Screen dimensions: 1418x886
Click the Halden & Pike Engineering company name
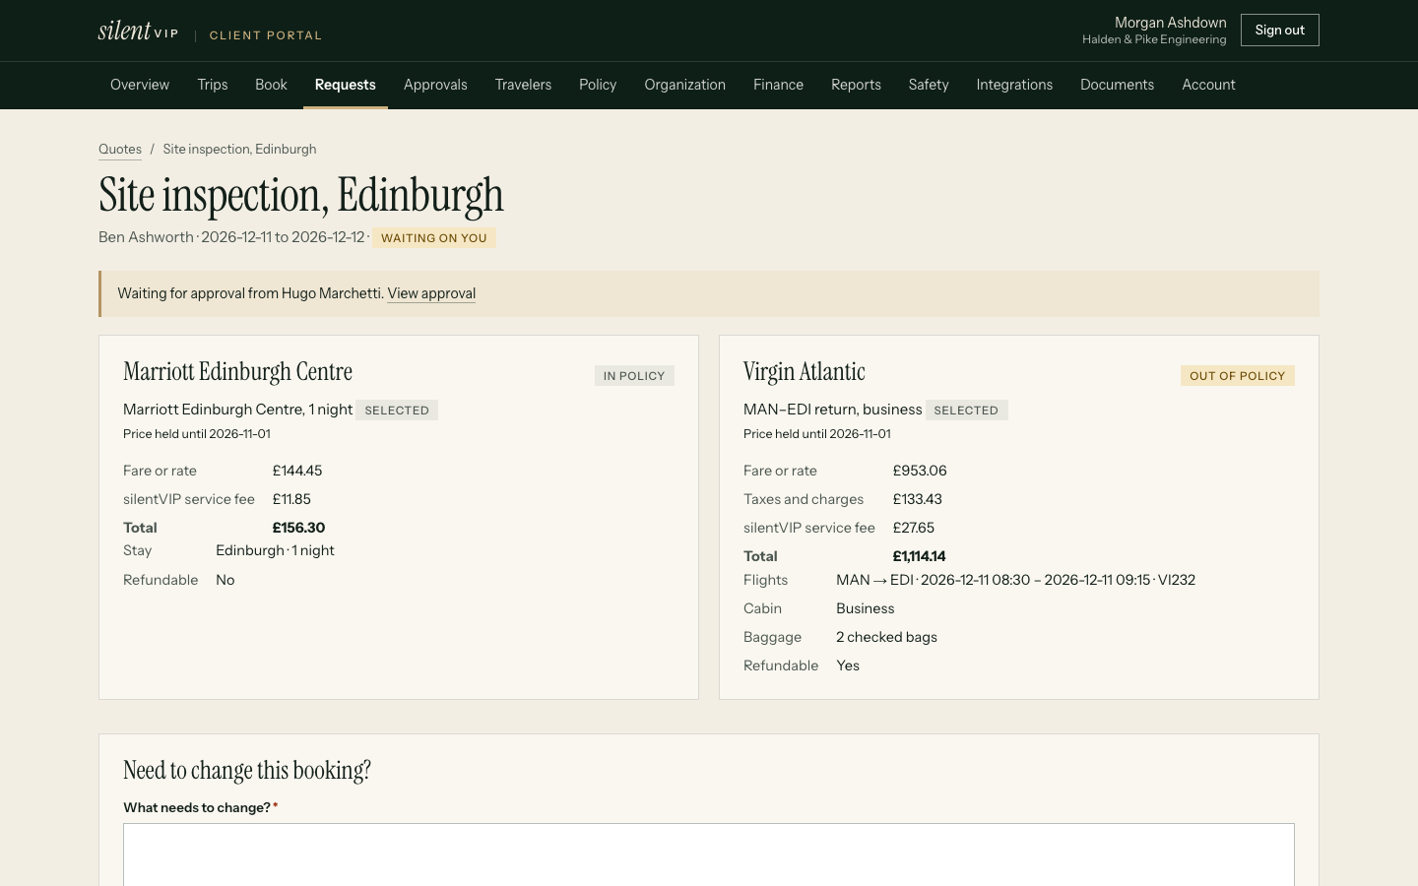click(1154, 39)
